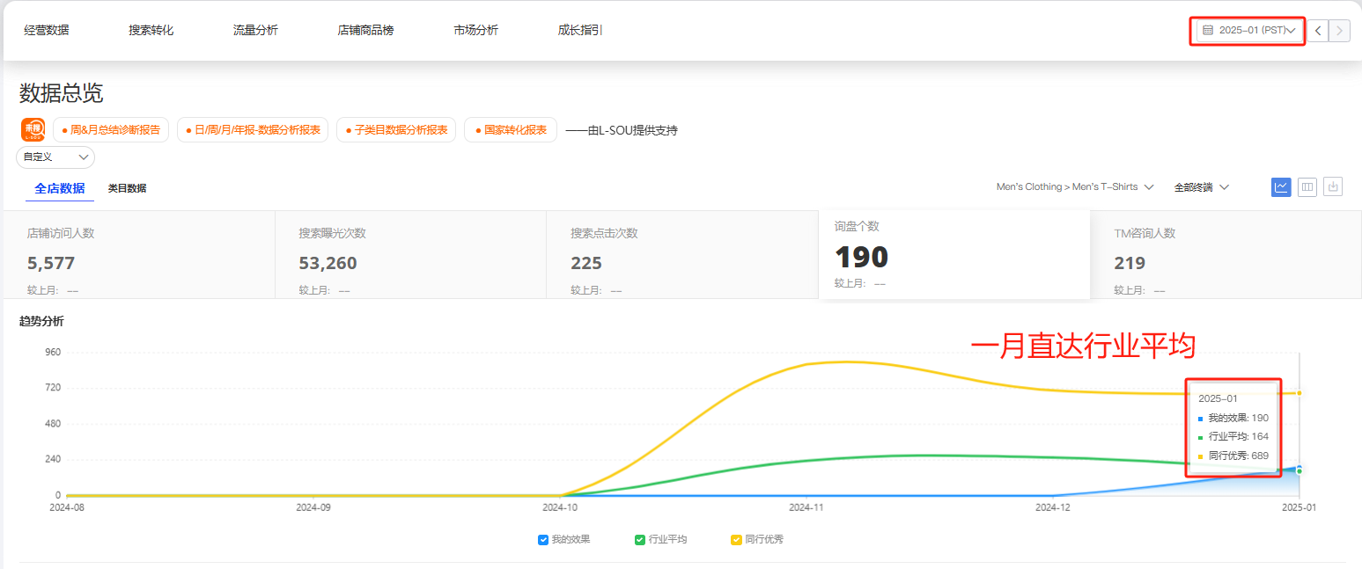Viewport: 1362px width, 569px height.
Task: Go to next month arrow
Action: tap(1339, 31)
